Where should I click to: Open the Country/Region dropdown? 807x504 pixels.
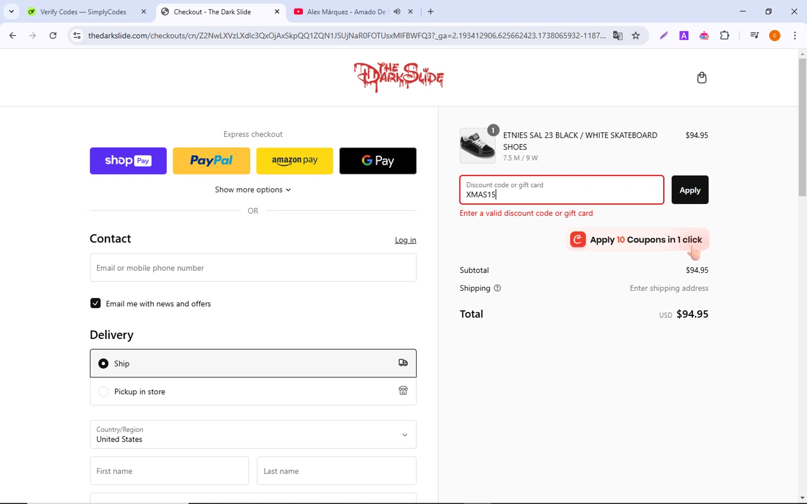pos(253,434)
